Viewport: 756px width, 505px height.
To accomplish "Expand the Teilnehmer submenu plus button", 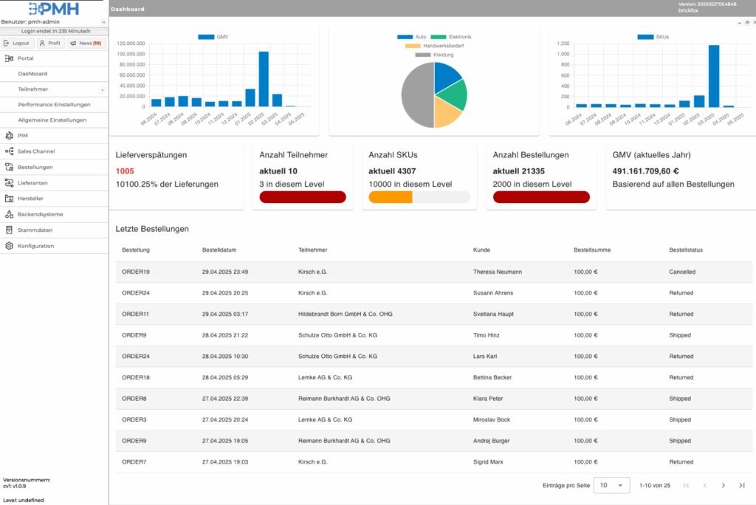I will [x=102, y=89].
